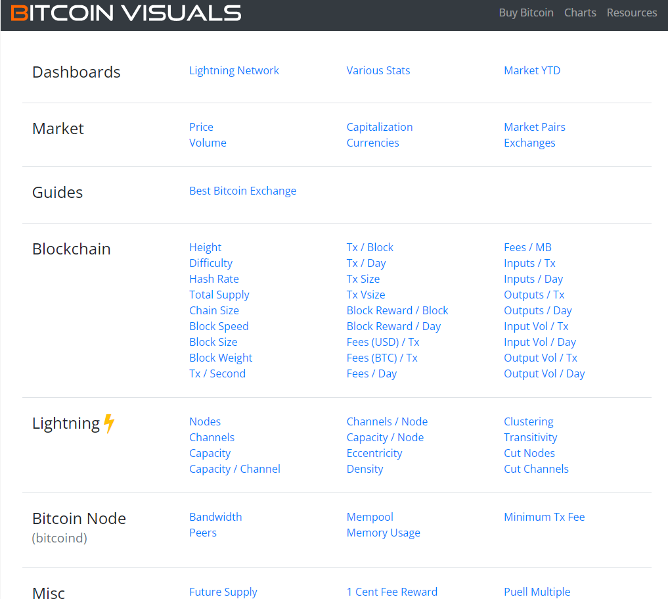Screen dimensions: 668x599
Task: Open Fees (BTC) / Tx link
Action: click(382, 358)
